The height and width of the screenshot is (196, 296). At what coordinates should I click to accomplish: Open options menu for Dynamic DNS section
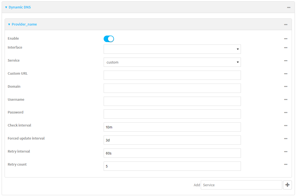click(288, 7)
